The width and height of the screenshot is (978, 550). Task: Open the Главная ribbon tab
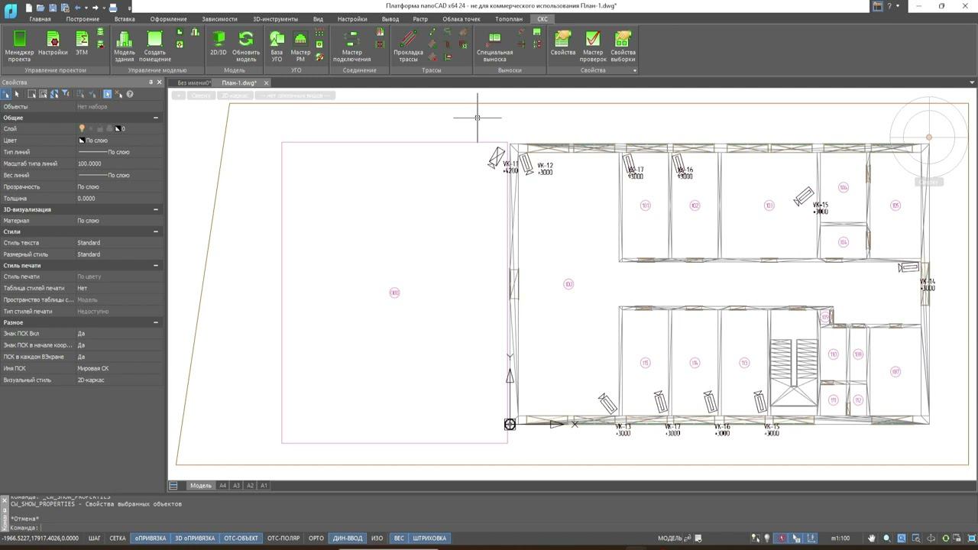tap(40, 19)
